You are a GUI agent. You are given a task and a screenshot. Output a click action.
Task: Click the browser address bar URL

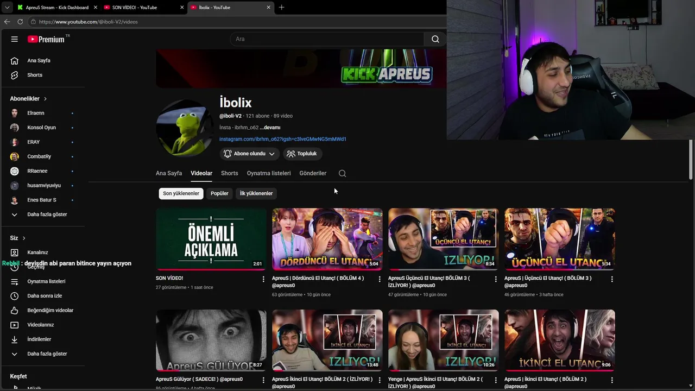coord(89,22)
